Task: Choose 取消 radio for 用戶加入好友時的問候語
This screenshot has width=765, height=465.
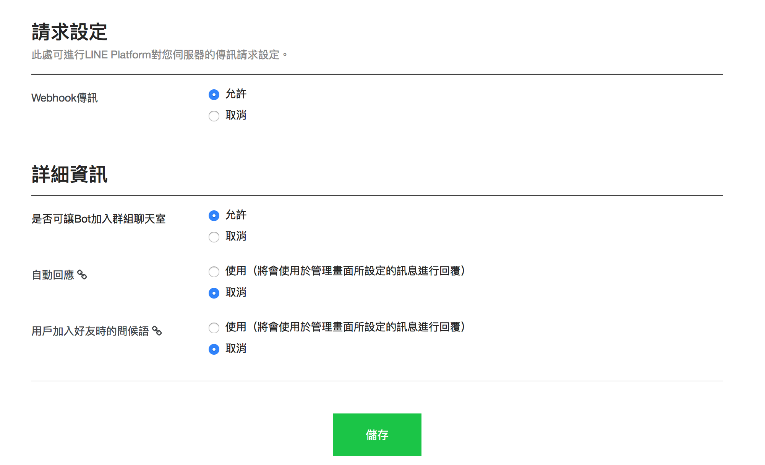Action: 214,349
